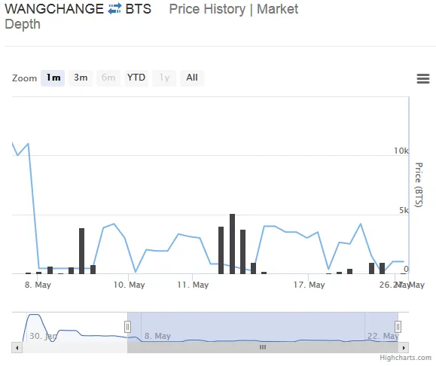This screenshot has height=366, width=436.
Task: Click the navigator scroll-right arrow
Action: [x=404, y=348]
